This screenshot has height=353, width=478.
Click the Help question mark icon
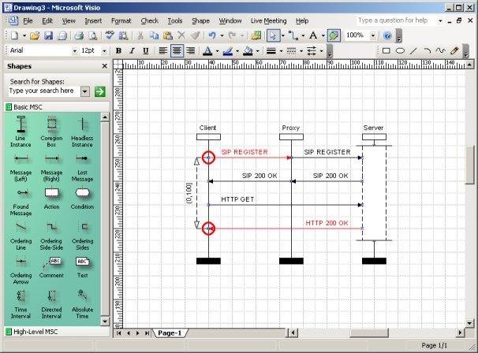[x=387, y=35]
